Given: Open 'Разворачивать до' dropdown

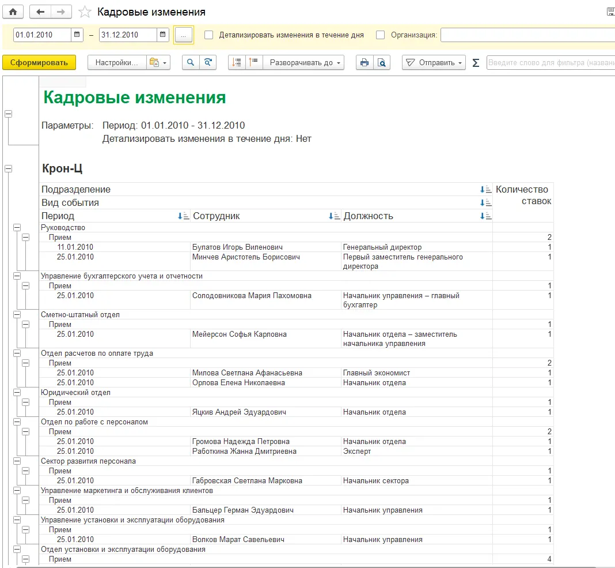Looking at the screenshot, I should coord(303,62).
